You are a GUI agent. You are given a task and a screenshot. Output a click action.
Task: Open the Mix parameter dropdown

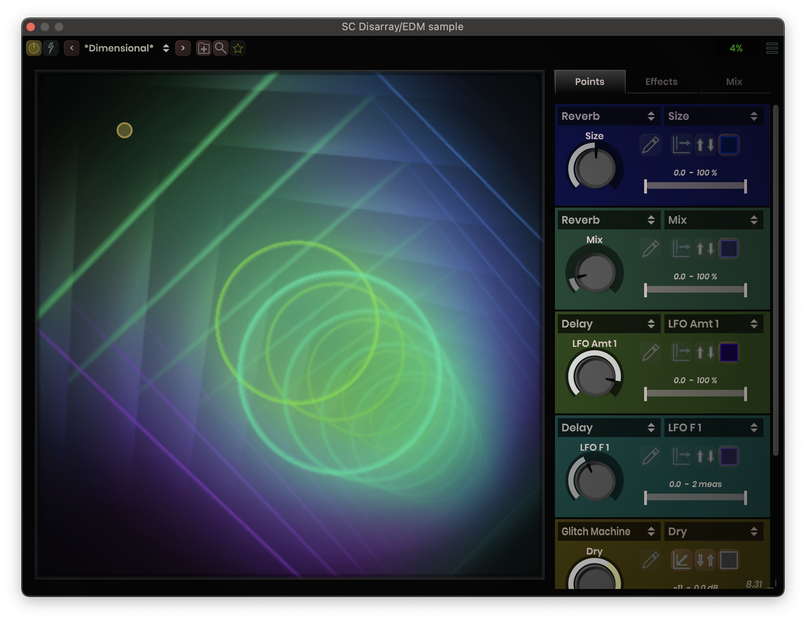[714, 220]
